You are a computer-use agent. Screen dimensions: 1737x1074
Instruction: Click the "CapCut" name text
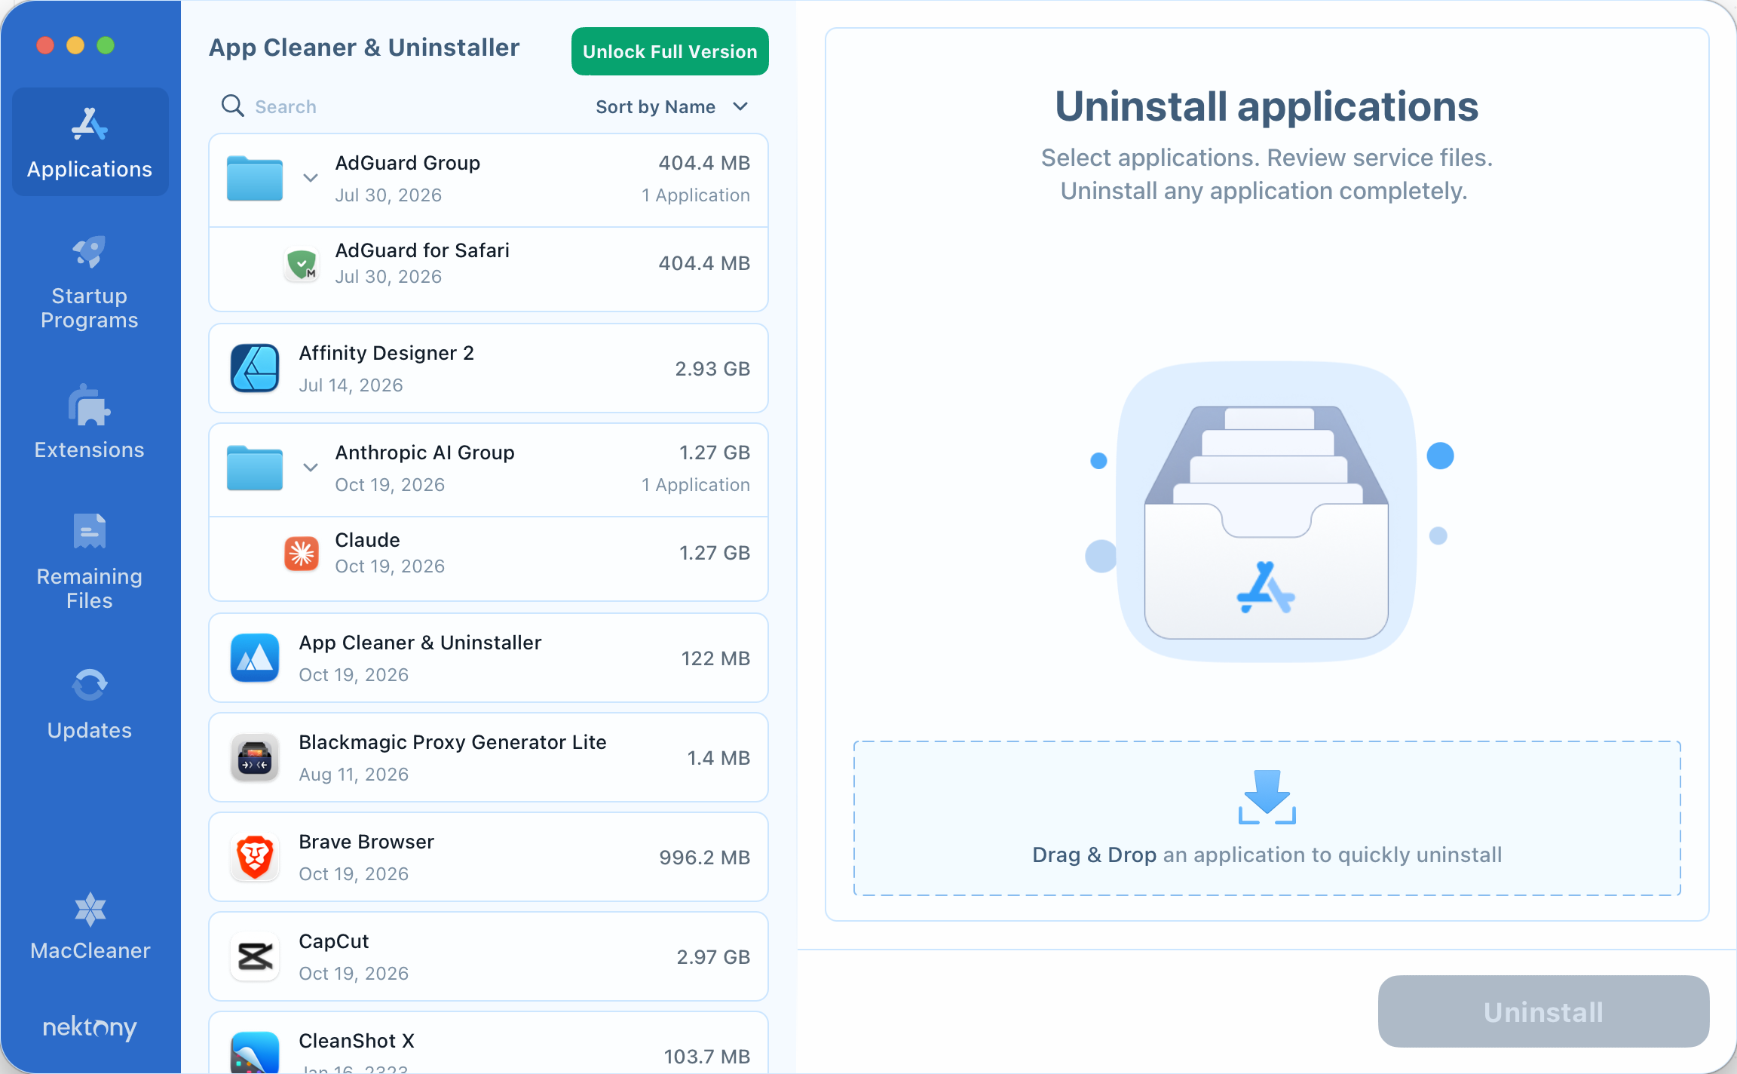point(334,941)
